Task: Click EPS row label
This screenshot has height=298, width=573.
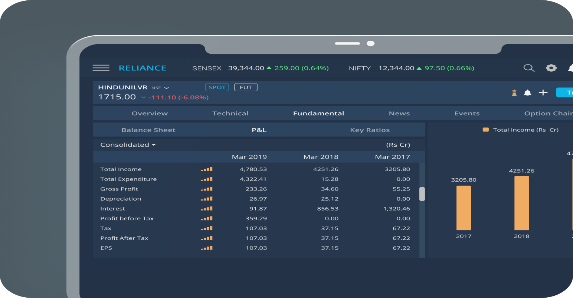Action: (106, 248)
